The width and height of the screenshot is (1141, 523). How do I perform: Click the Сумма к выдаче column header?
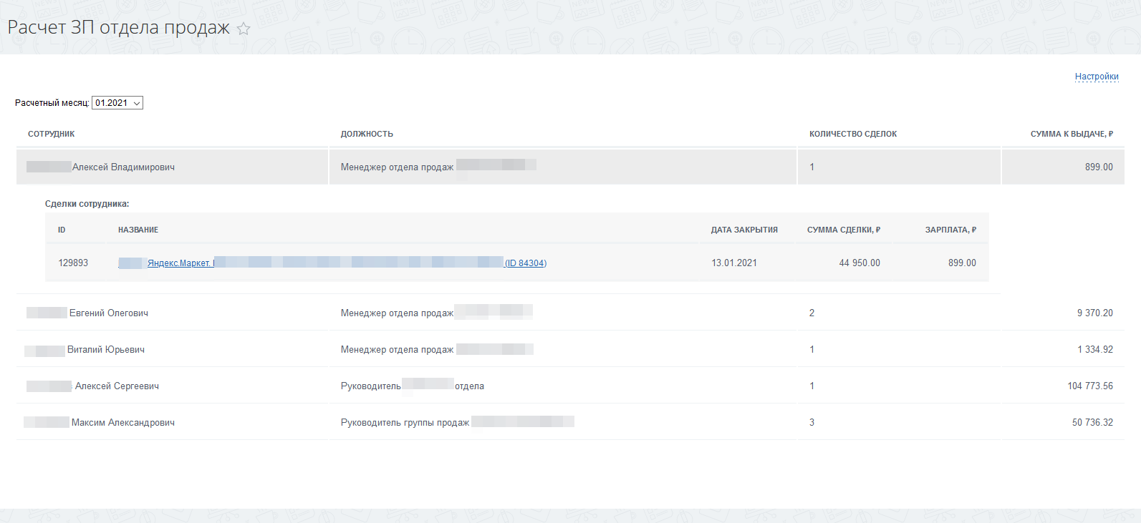pyautogui.click(x=1072, y=135)
